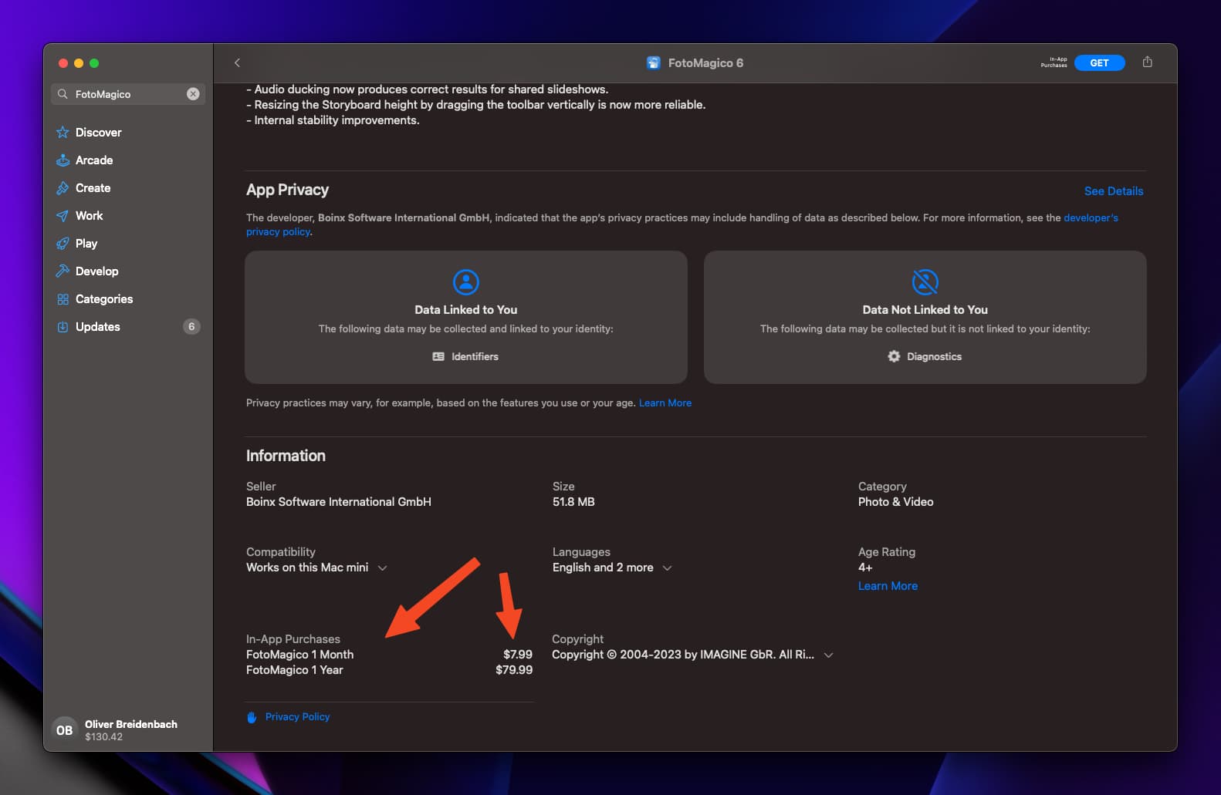1221x795 pixels.
Task: Click the In-App Purchases label near GET
Action: (1054, 62)
